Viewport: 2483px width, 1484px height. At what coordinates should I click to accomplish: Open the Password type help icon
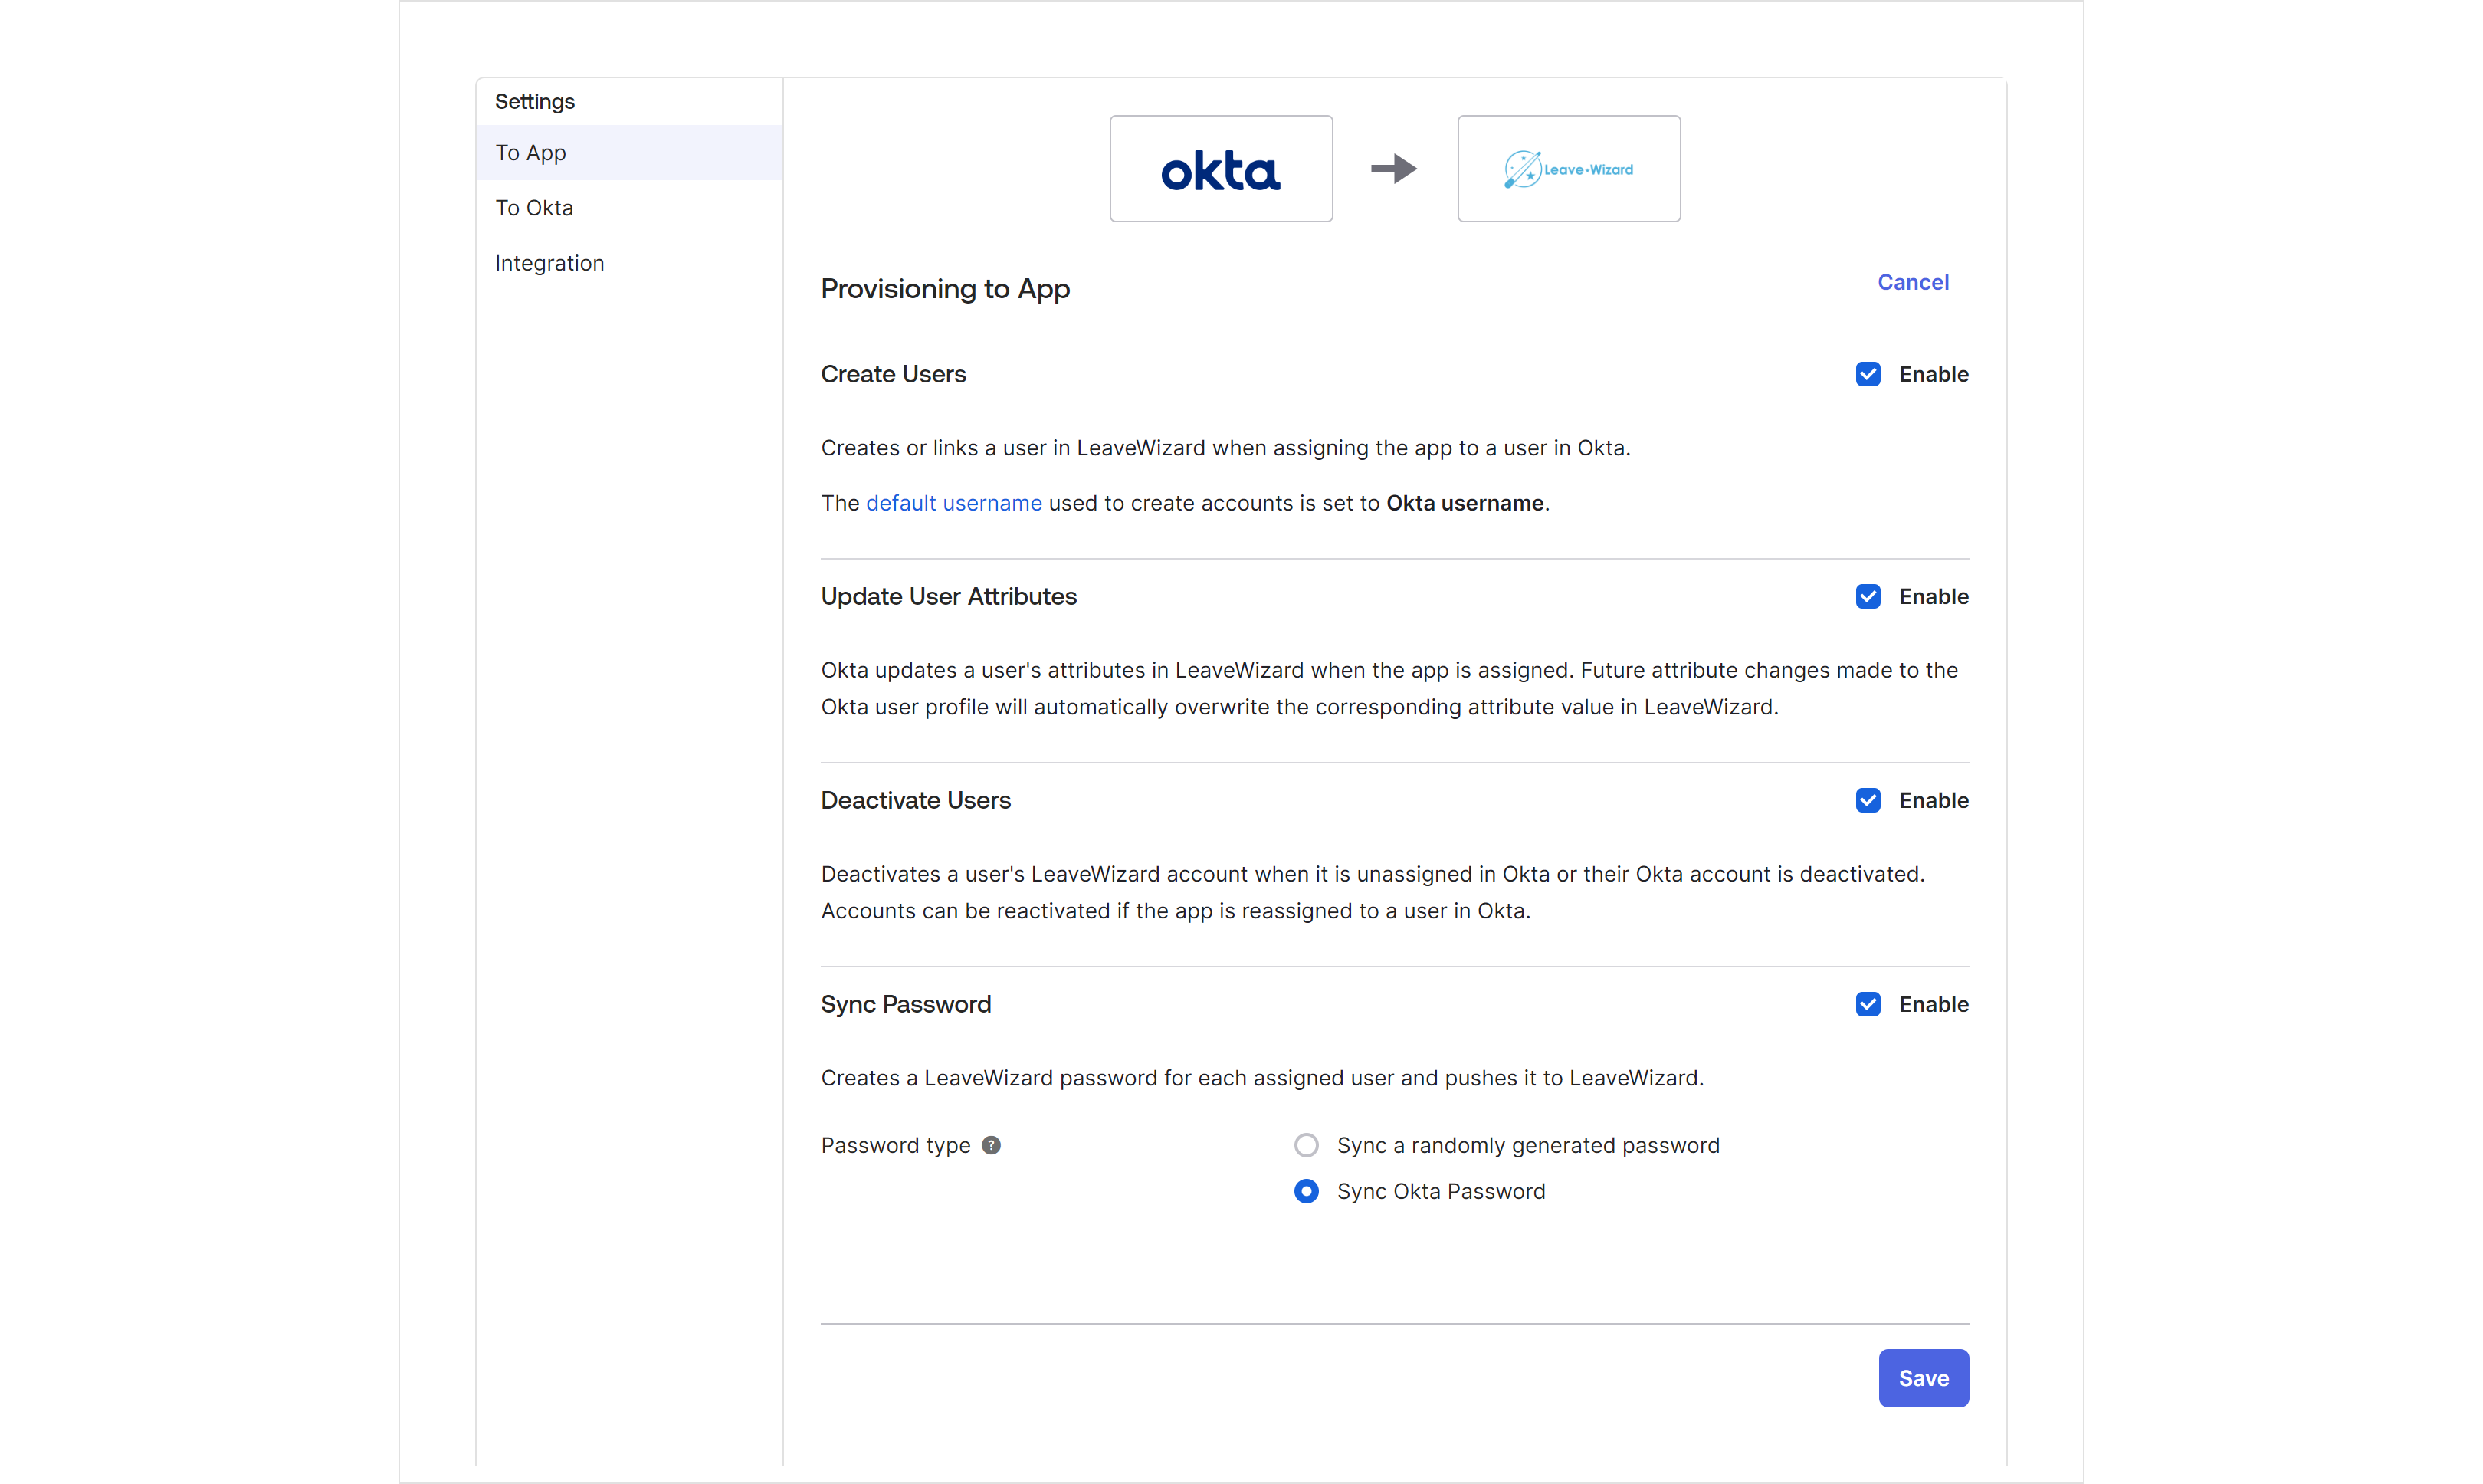[991, 1145]
